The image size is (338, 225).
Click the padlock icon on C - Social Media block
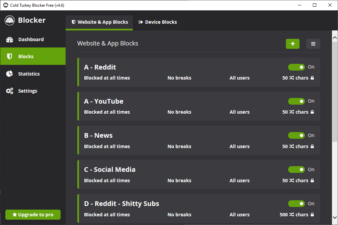coord(312,180)
